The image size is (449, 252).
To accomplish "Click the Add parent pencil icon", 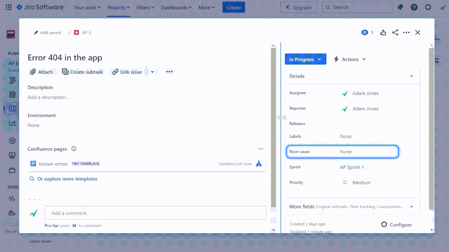I will tap(36, 33).
